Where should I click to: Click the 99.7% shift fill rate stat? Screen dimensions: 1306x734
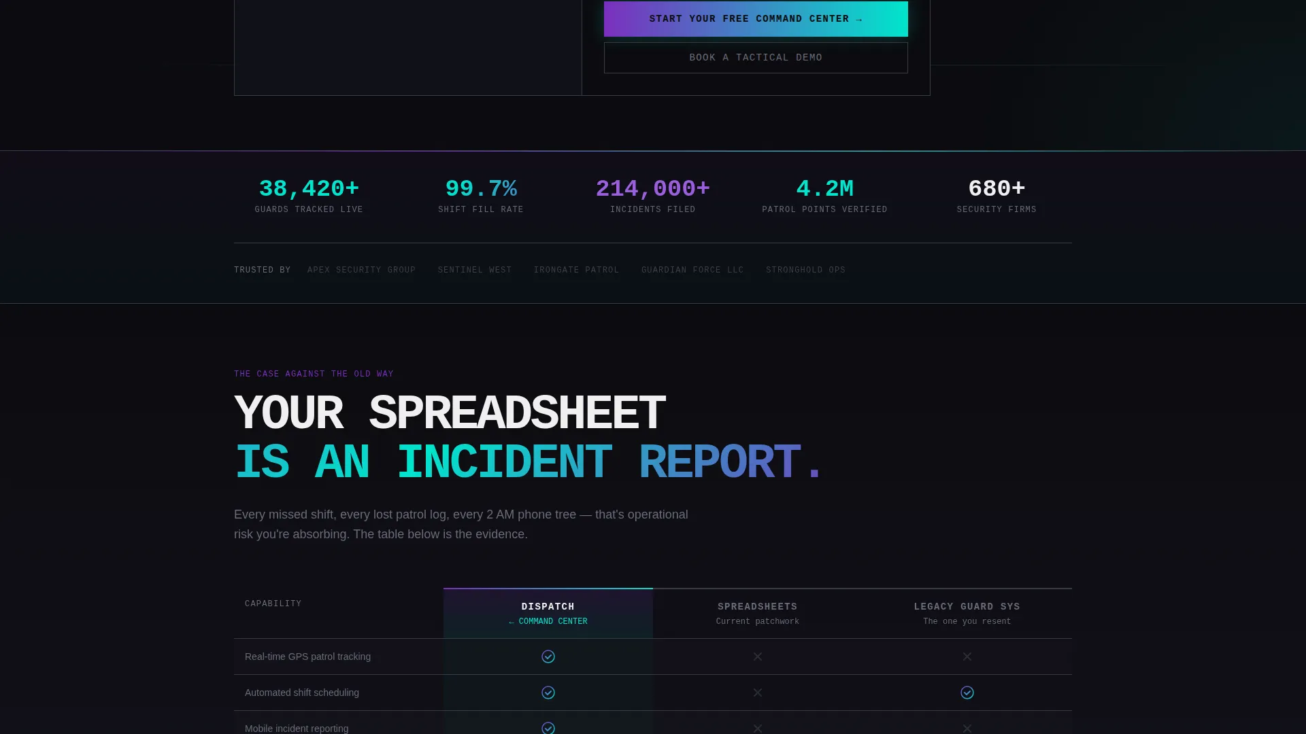[x=481, y=196]
